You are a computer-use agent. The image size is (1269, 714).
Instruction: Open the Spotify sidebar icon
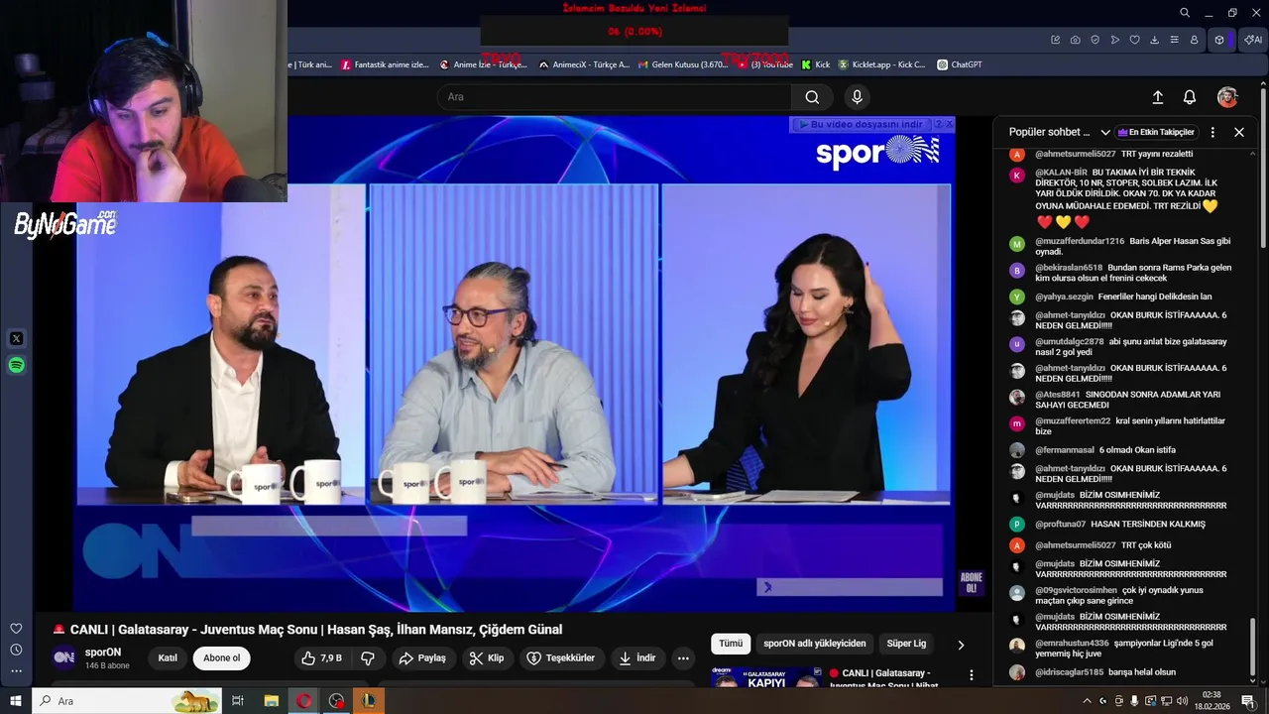coord(16,366)
